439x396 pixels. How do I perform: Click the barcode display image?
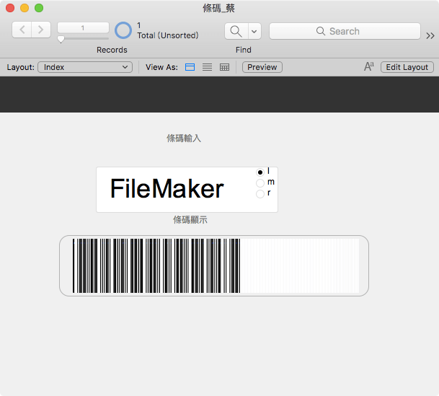[216, 265]
